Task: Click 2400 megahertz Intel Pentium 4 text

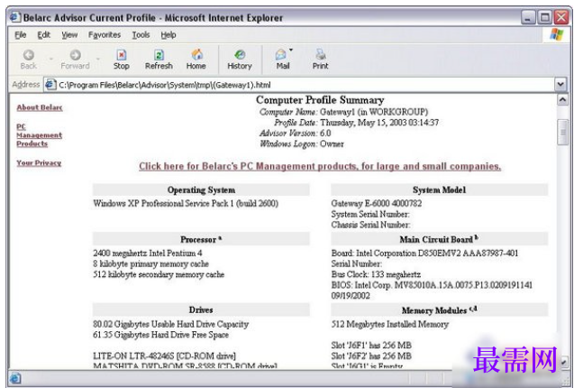Action: [x=148, y=253]
